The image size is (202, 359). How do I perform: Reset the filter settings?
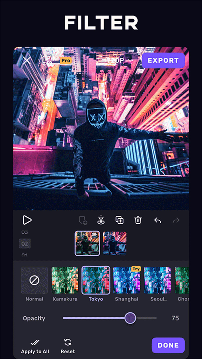coord(68,346)
